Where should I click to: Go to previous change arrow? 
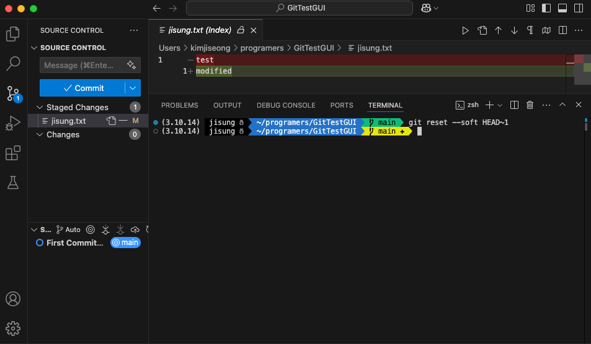point(498,30)
